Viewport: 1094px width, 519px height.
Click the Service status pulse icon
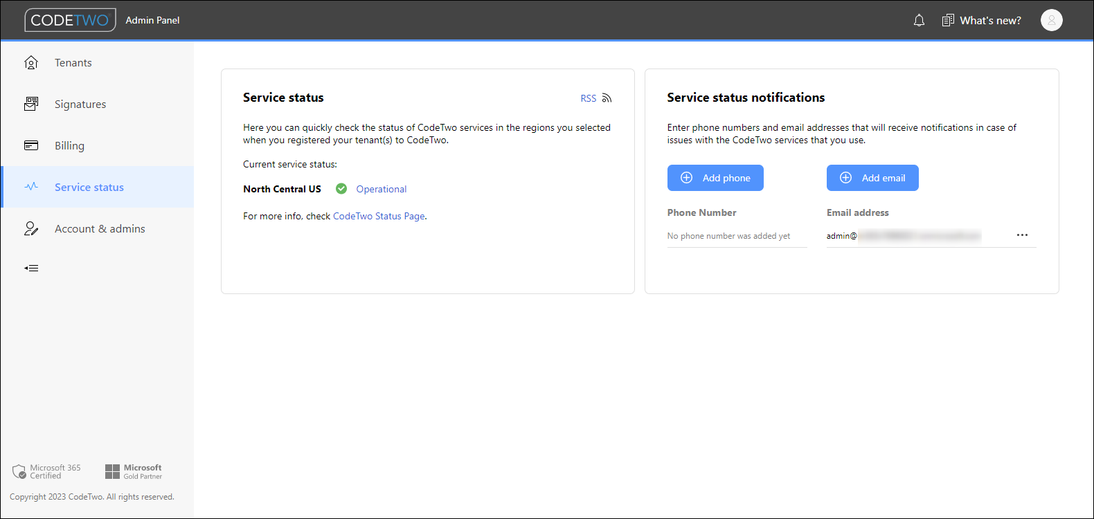coord(31,186)
